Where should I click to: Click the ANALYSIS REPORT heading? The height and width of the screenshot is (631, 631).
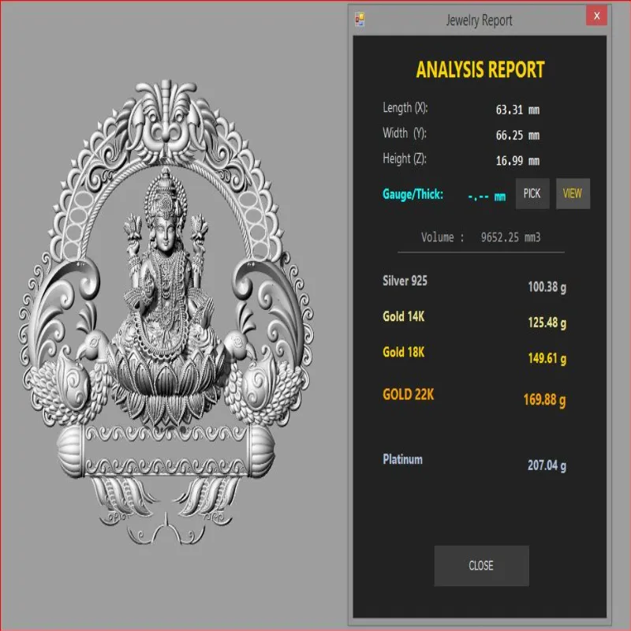480,69
